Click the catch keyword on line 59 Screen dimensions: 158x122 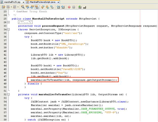(32, 120)
